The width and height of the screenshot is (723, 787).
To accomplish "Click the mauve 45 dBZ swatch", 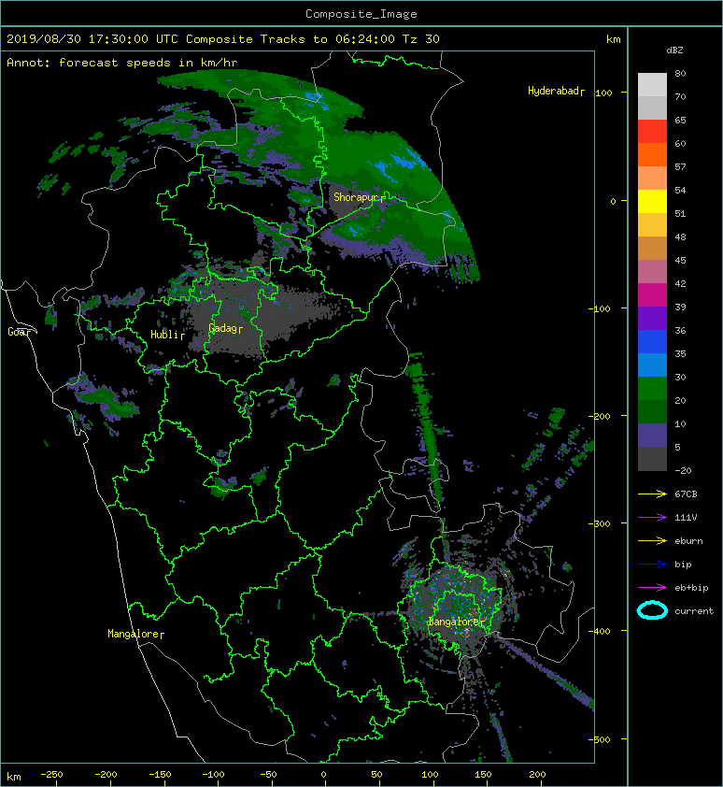I will click(652, 272).
